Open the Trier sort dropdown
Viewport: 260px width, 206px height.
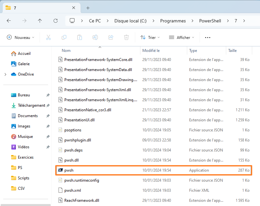point(150,37)
